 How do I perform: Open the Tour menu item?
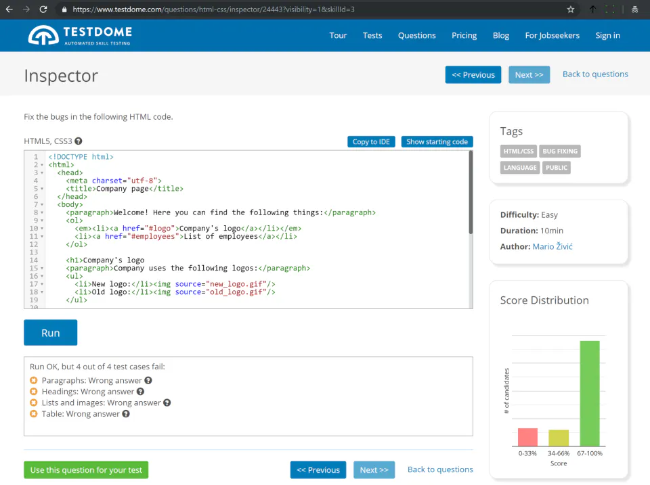tap(338, 36)
